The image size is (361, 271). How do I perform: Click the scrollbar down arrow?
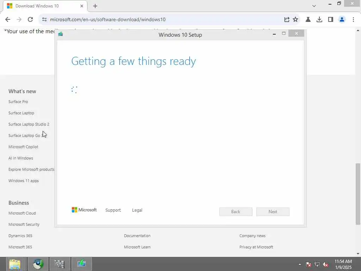coord(358,254)
